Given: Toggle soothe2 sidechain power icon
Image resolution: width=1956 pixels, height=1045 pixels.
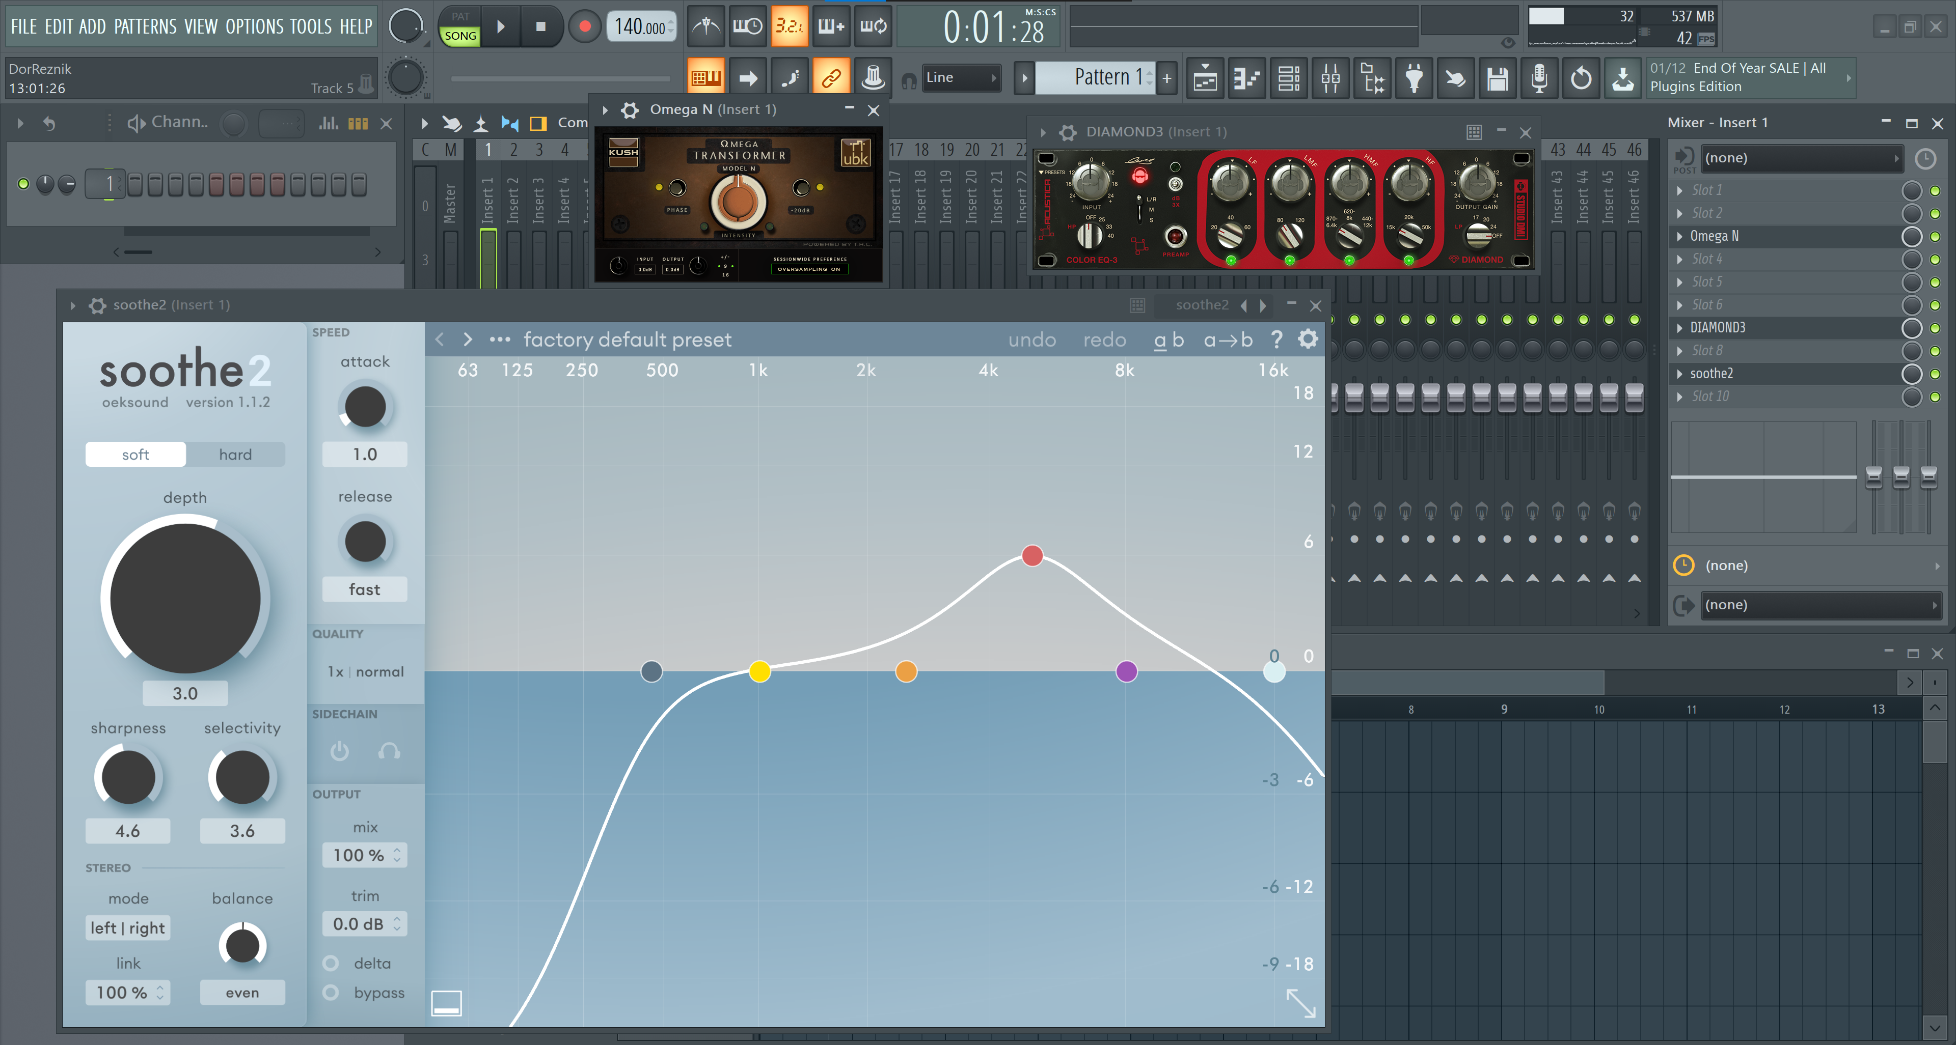Looking at the screenshot, I should pyautogui.click(x=339, y=751).
